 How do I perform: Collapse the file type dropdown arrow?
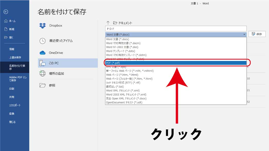click(244, 35)
